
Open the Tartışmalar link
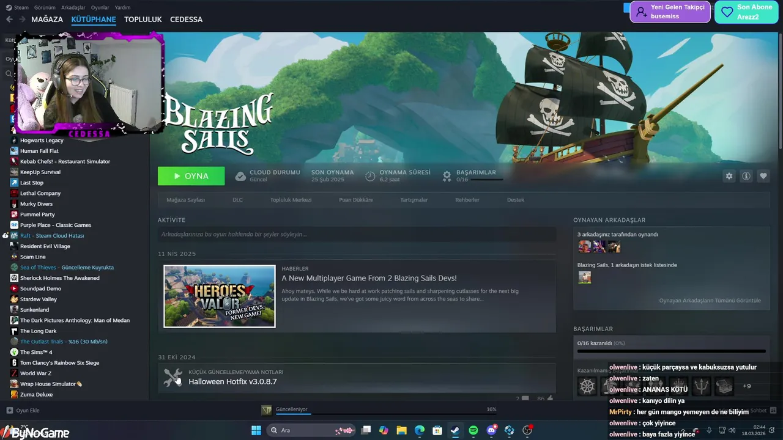[414, 200]
